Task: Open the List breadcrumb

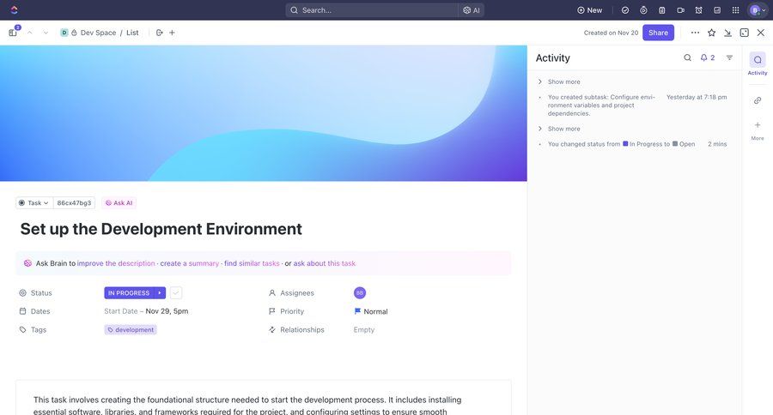Action: click(132, 33)
